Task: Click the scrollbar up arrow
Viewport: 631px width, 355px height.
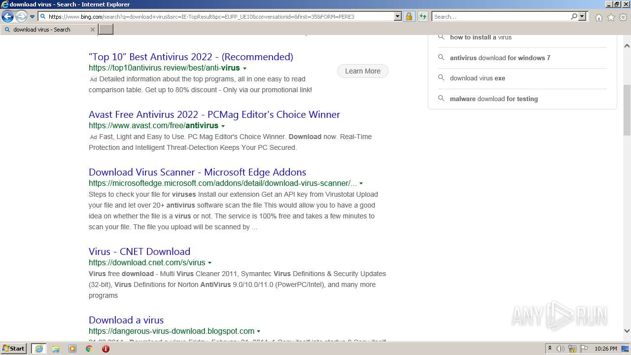Action: 627,46
